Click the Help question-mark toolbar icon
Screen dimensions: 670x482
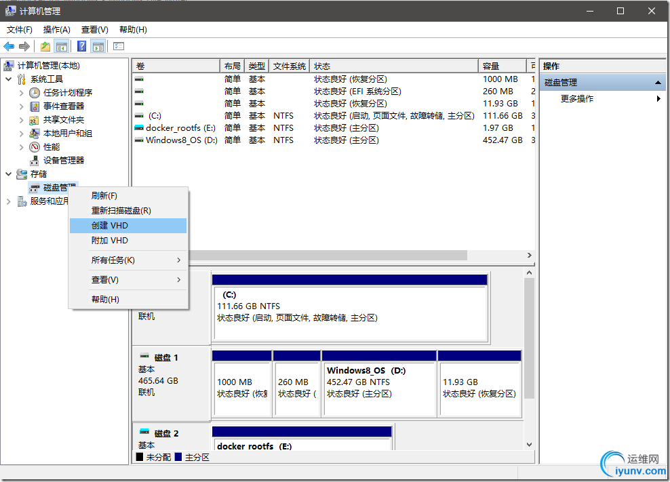click(82, 45)
